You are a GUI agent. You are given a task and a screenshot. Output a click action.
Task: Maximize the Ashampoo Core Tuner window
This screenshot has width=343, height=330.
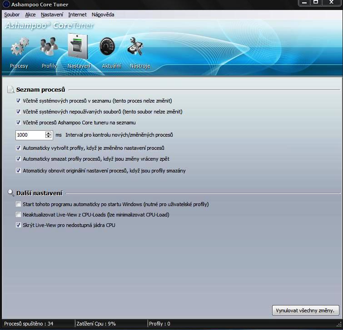[x=316, y=3]
